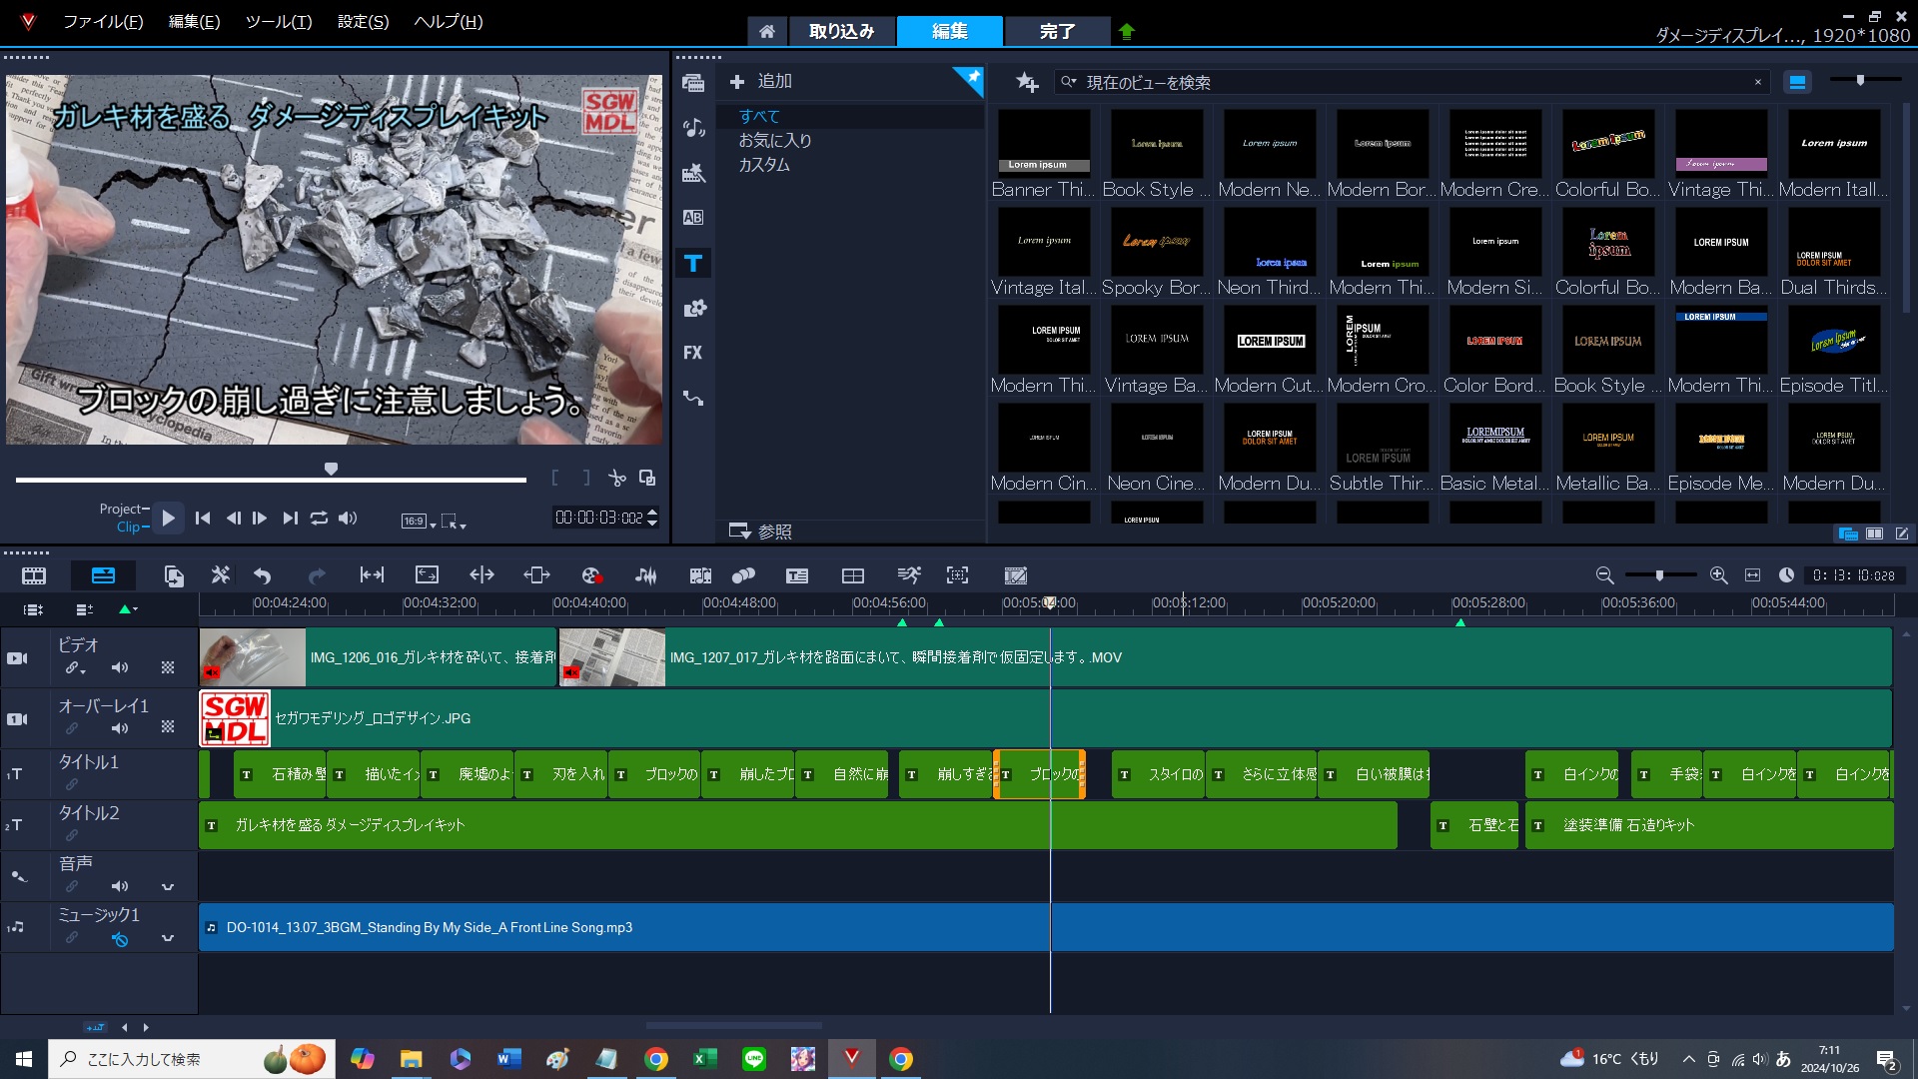Click the preview scrubber handle

(x=331, y=469)
